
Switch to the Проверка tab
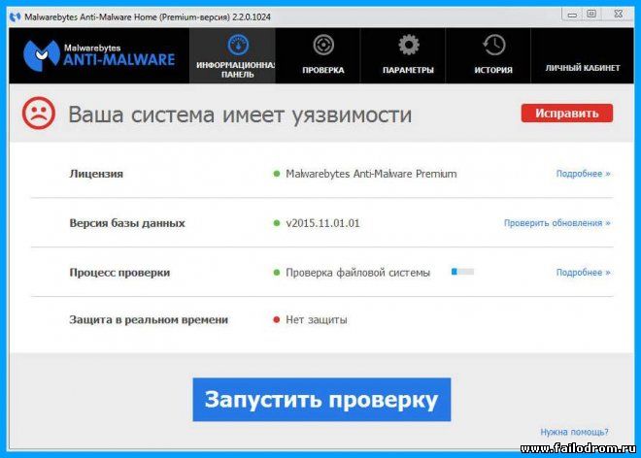click(x=318, y=56)
